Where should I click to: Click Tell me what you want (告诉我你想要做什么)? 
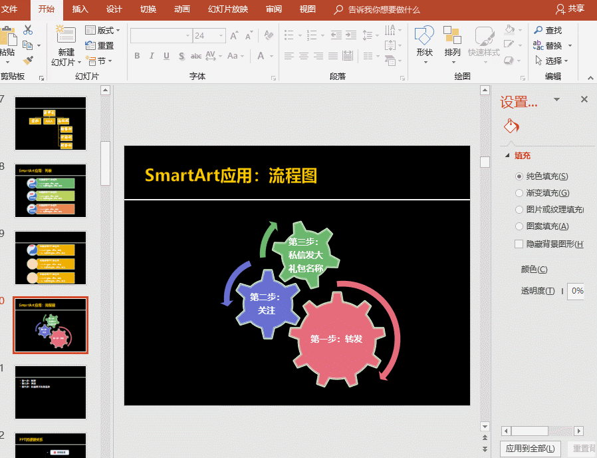pyautogui.click(x=384, y=9)
